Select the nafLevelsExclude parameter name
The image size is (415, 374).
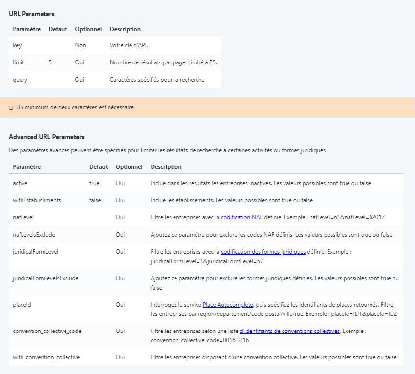34,235
